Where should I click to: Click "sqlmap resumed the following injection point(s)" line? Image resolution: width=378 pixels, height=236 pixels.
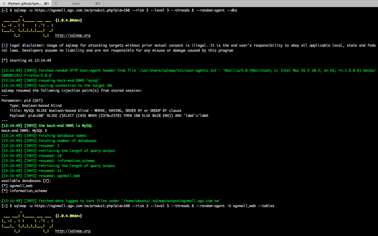click(72, 91)
